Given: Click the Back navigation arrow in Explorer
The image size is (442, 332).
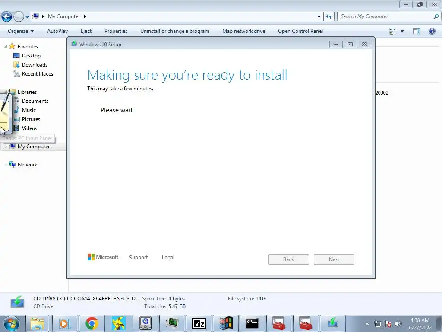Looking at the screenshot, I should pos(7,17).
